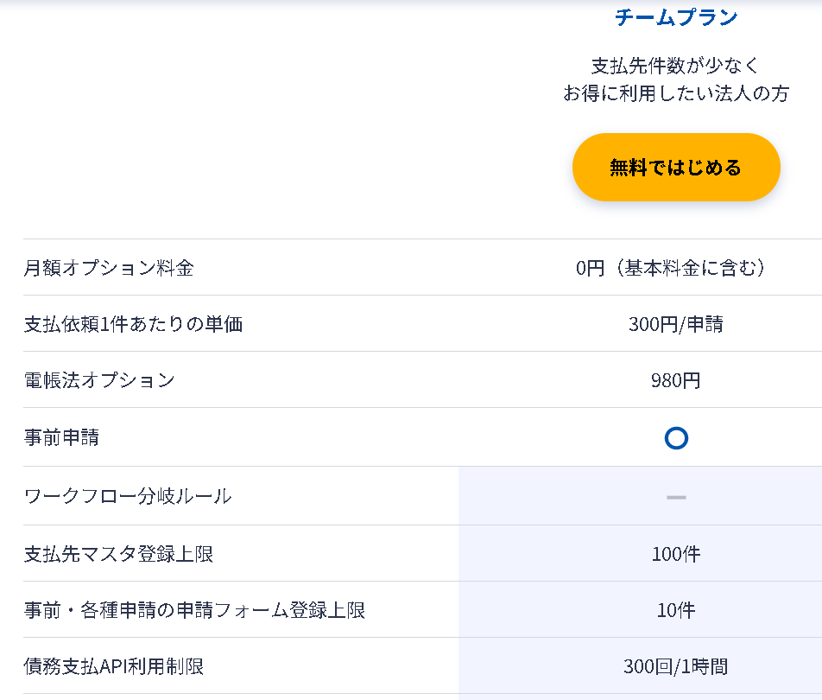Click the 300円/申請 price value
The width and height of the screenshot is (822, 700).
676,324
